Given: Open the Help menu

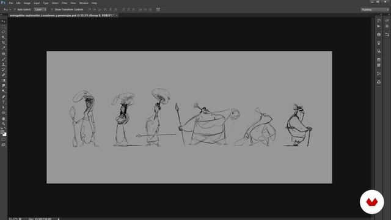Looking at the screenshot, I should [x=94, y=3].
